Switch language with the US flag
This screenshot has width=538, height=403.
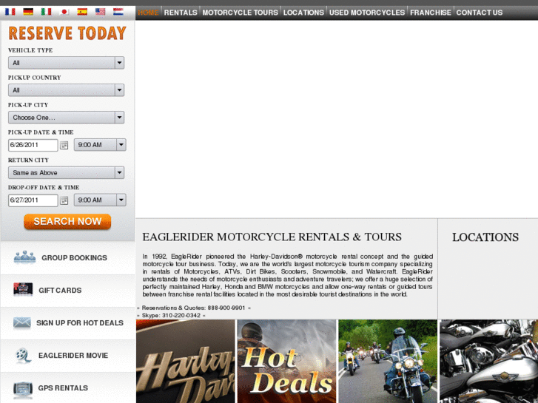click(x=100, y=12)
